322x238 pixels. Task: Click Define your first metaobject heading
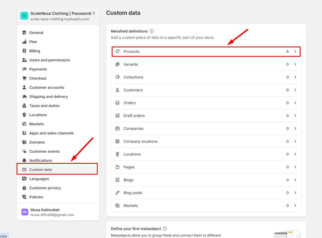pyautogui.click(x=136, y=229)
